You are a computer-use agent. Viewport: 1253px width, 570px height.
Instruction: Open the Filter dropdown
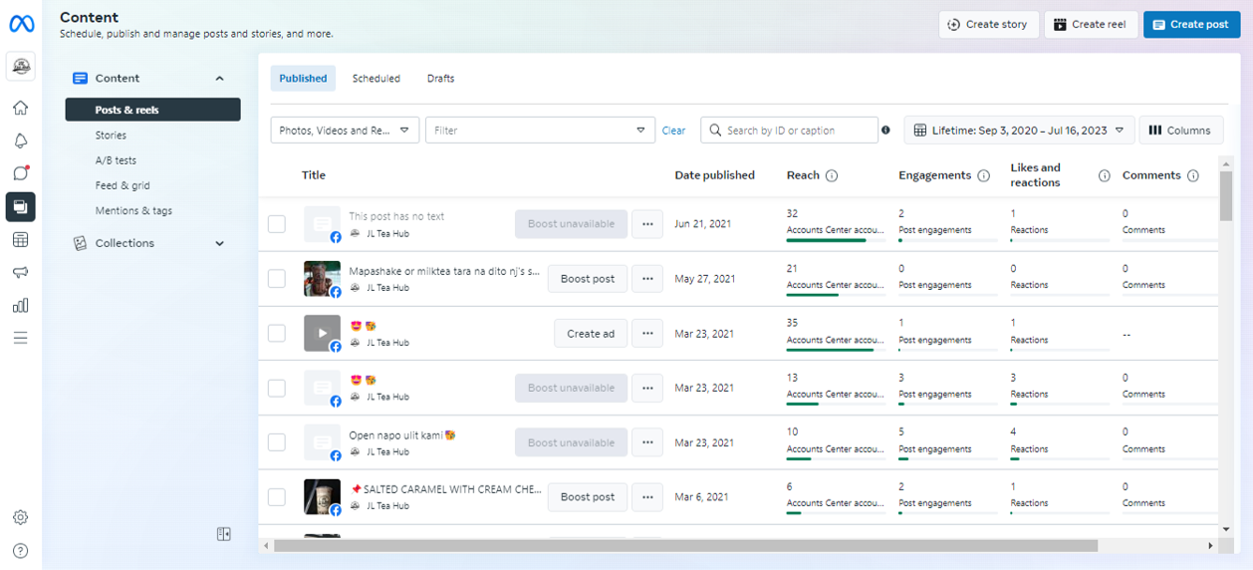click(541, 131)
